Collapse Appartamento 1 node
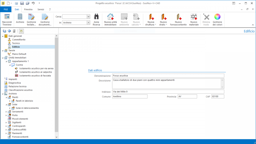Screen dimensions: 256x144 point(6,61)
